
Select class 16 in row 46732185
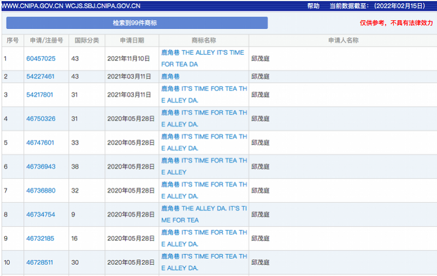click(74, 238)
